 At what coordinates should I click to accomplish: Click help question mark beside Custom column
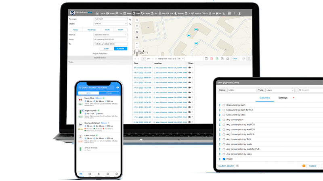237,166
